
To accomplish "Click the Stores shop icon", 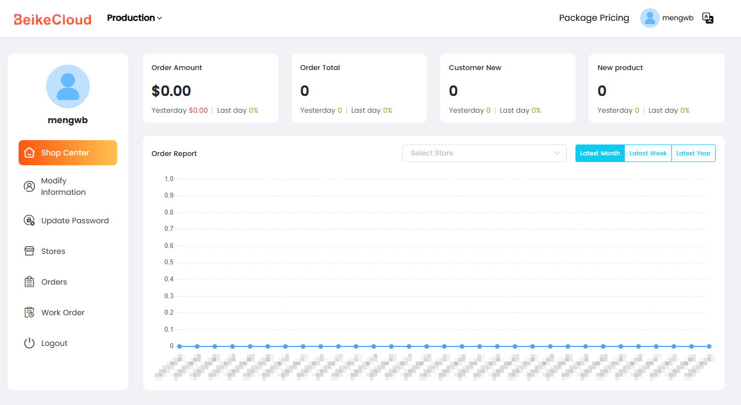I will [x=30, y=251].
